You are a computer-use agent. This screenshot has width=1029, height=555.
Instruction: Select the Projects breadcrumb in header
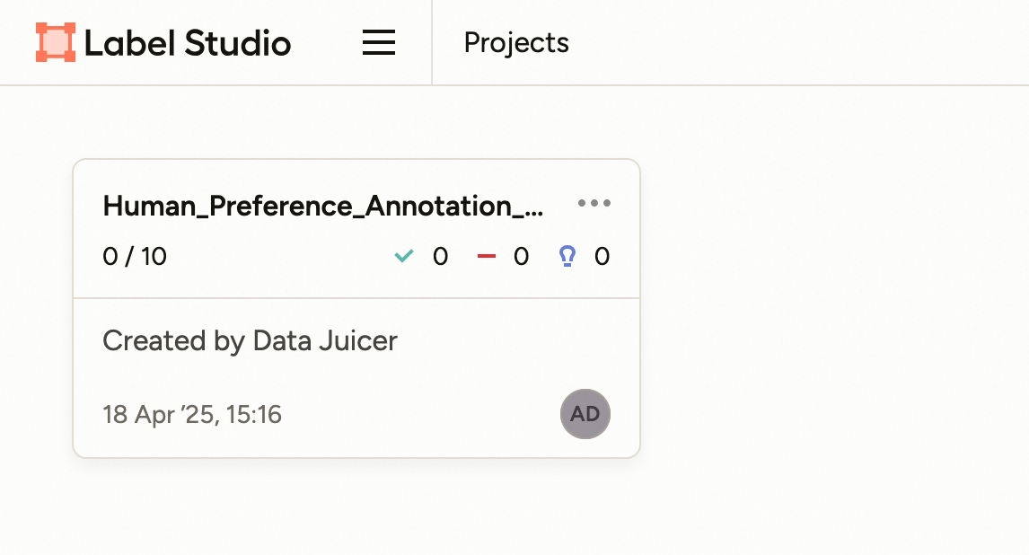point(516,42)
